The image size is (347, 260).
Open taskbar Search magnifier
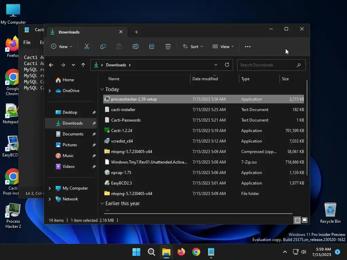[151, 252]
